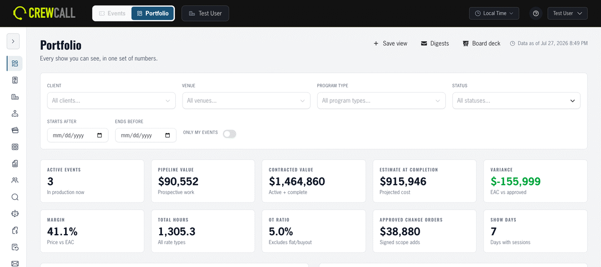Open the Portfolio dashboard icon in sidebar
The height and width of the screenshot is (267, 601).
click(15, 63)
